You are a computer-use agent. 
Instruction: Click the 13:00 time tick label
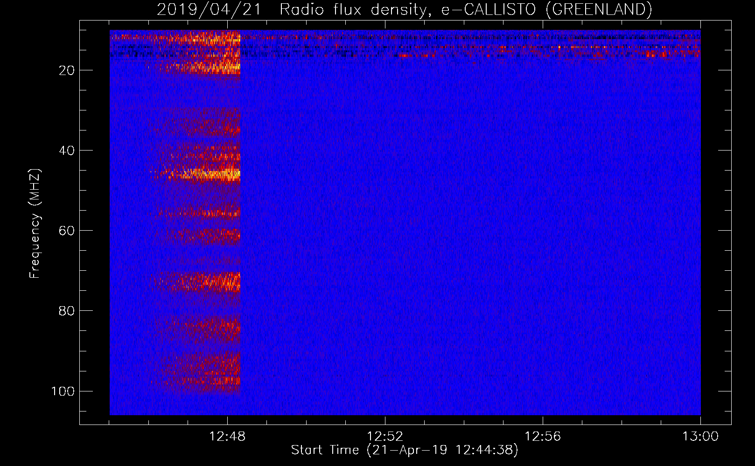tap(700, 437)
